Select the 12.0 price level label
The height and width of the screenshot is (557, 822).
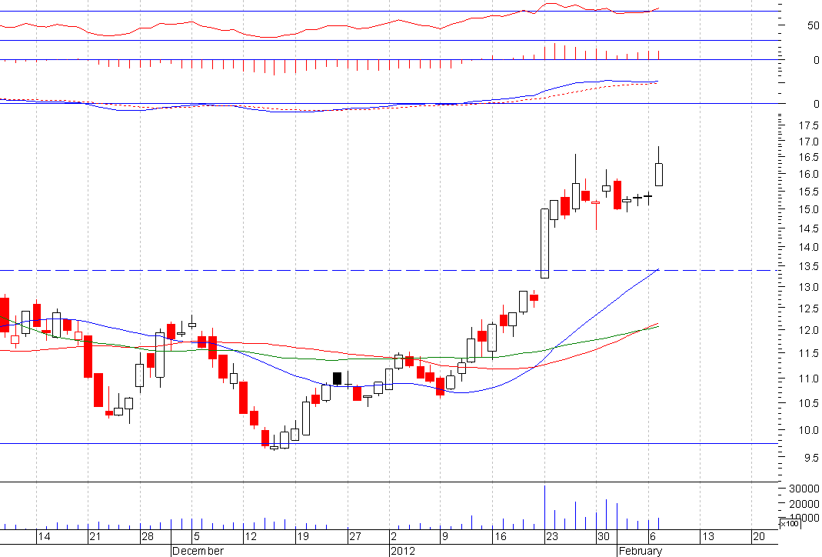coord(808,330)
